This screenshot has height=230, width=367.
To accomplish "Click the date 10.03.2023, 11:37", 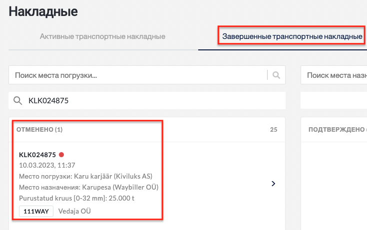I will [x=47, y=166].
